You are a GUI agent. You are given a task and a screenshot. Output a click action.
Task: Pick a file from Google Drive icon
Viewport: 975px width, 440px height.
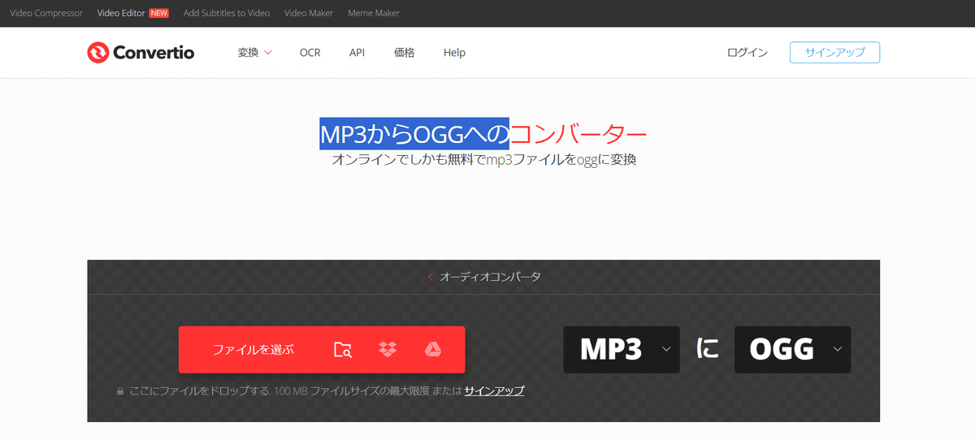click(432, 350)
